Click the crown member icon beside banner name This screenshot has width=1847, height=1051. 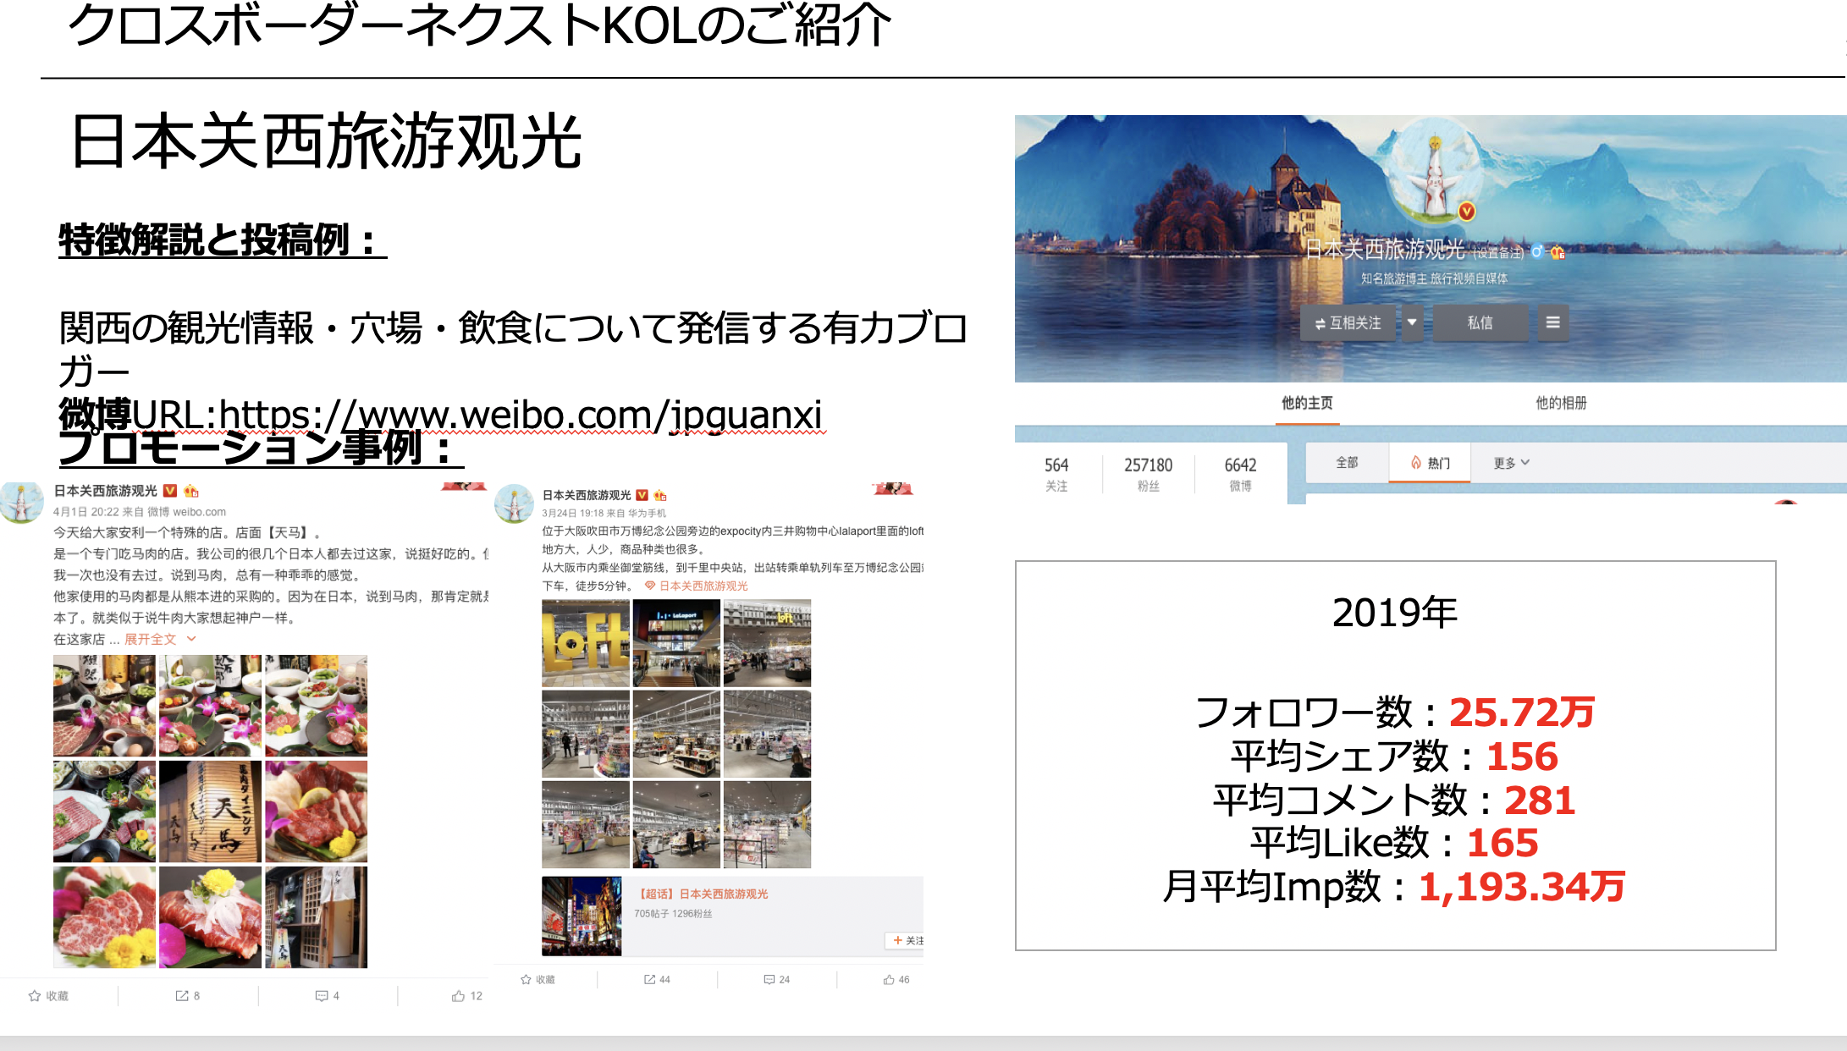pyautogui.click(x=1558, y=251)
